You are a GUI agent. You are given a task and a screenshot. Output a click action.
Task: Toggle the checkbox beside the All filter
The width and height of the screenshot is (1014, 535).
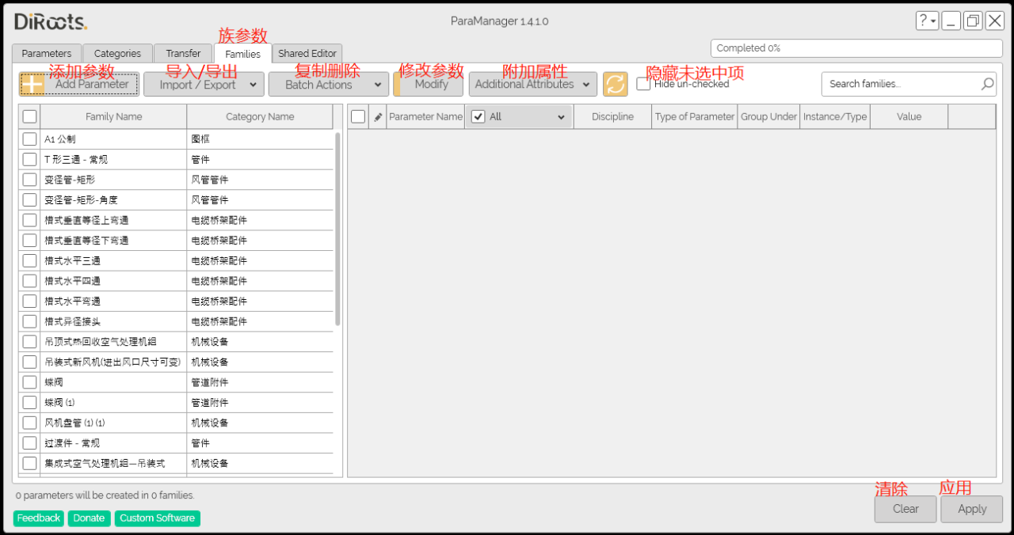478,116
